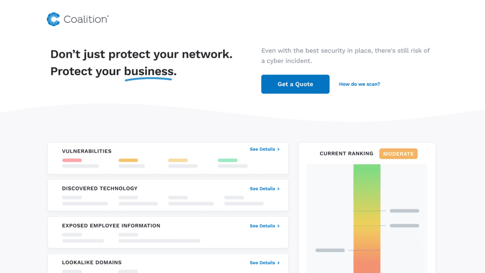This screenshot has width=485, height=273.
Task: Click the green vulnerability severity bar
Action: click(x=228, y=160)
